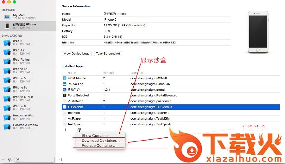Sort apps by Name column header

coord(72,73)
